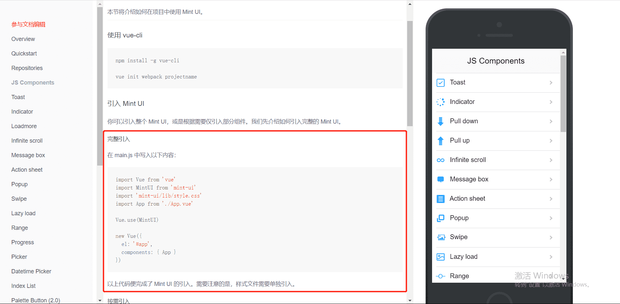Select Action sheet in the left sidebar

[x=27, y=170]
